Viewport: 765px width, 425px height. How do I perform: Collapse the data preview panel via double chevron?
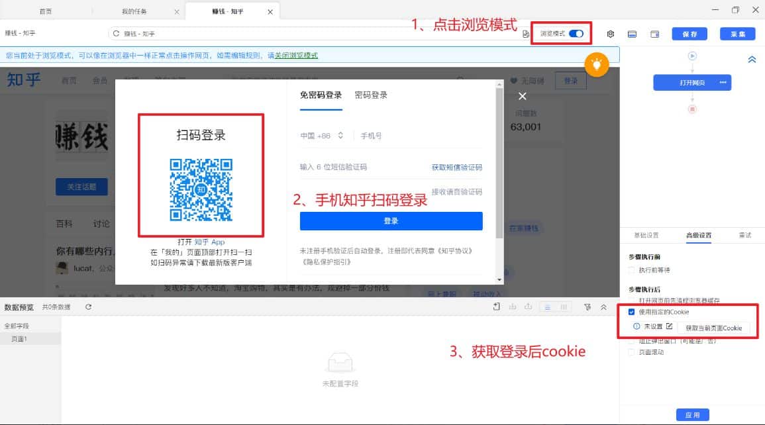[x=603, y=307]
